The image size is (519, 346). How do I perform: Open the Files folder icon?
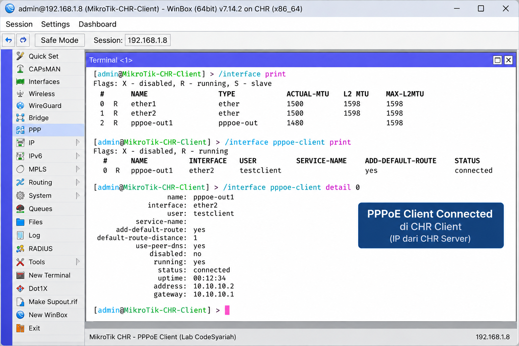(x=20, y=222)
